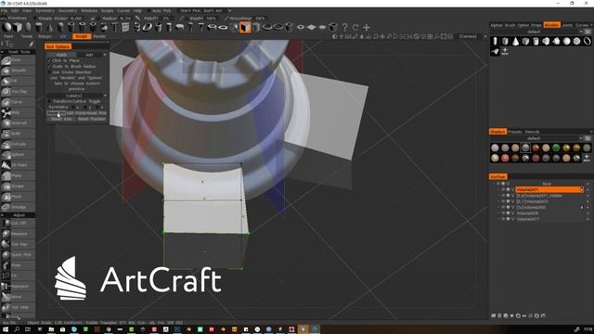Toggle Click to Place checkbox
594x334 pixels.
click(49, 60)
